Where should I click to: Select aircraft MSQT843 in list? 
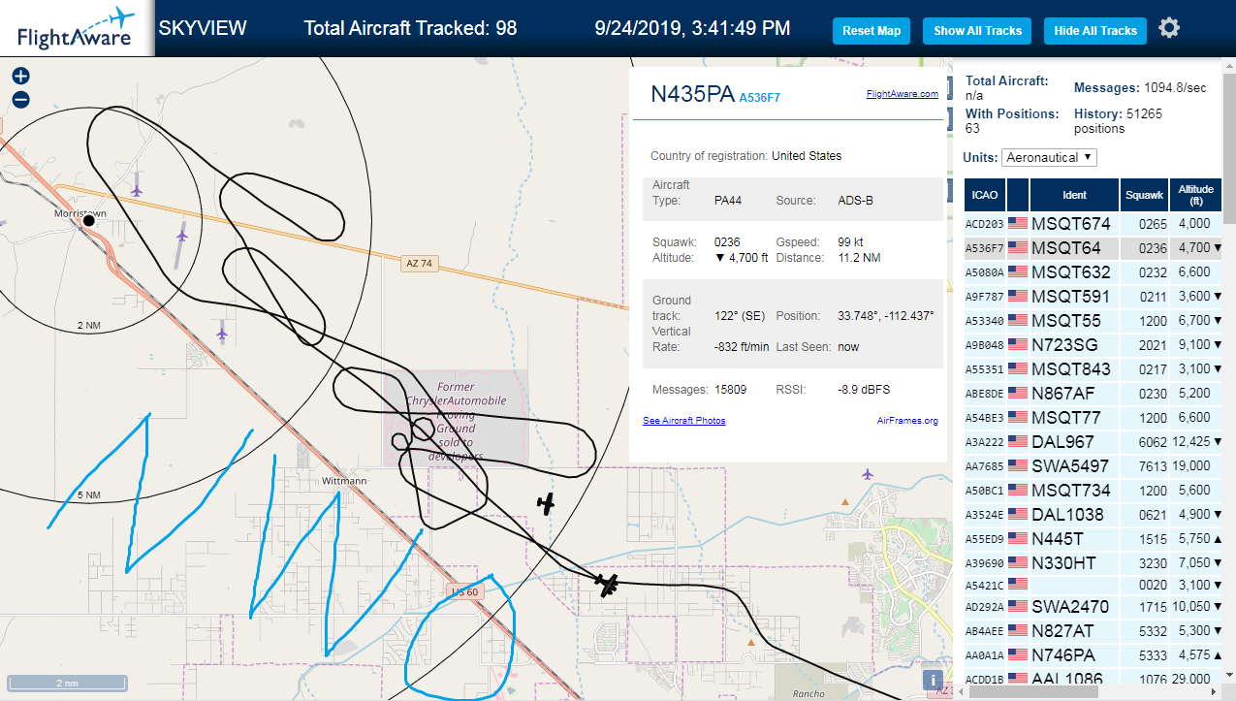tap(1093, 369)
